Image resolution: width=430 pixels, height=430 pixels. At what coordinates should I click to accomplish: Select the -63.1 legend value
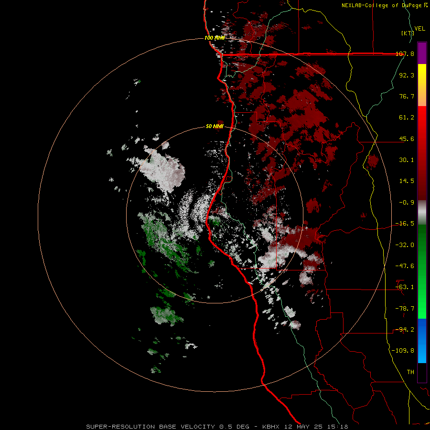[x=405, y=287]
